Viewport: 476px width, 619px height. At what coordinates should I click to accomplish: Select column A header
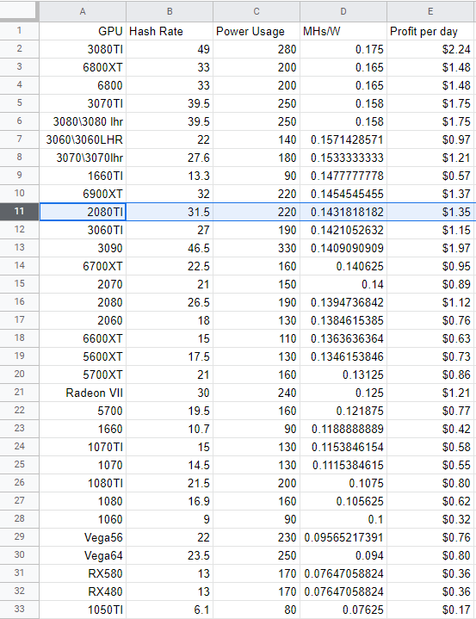click(83, 11)
